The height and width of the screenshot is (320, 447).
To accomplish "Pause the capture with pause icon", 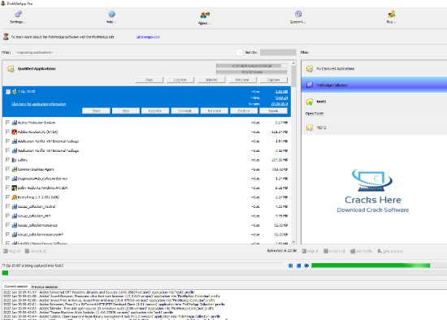I will click(x=290, y=266).
